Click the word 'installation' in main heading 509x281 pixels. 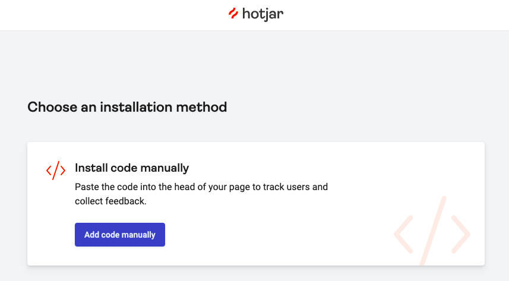pos(136,107)
